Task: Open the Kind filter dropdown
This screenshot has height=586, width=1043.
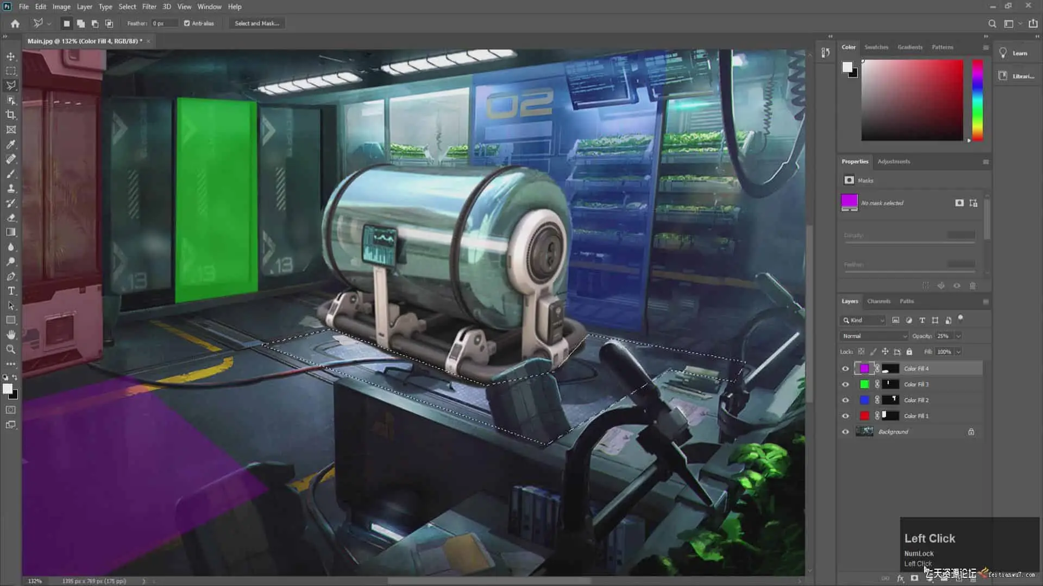Action: click(x=865, y=320)
